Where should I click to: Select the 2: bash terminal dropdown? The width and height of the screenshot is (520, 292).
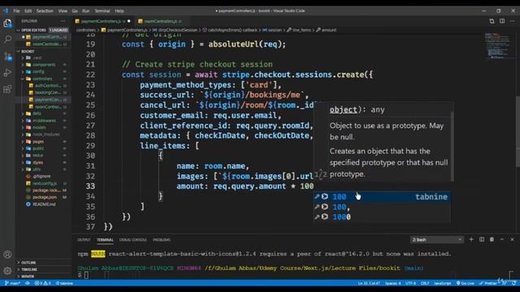coord(437,239)
